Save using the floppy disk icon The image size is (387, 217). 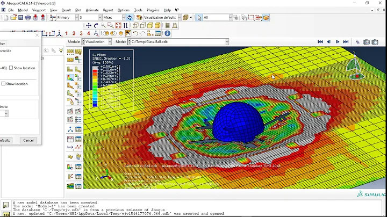coord(21,18)
